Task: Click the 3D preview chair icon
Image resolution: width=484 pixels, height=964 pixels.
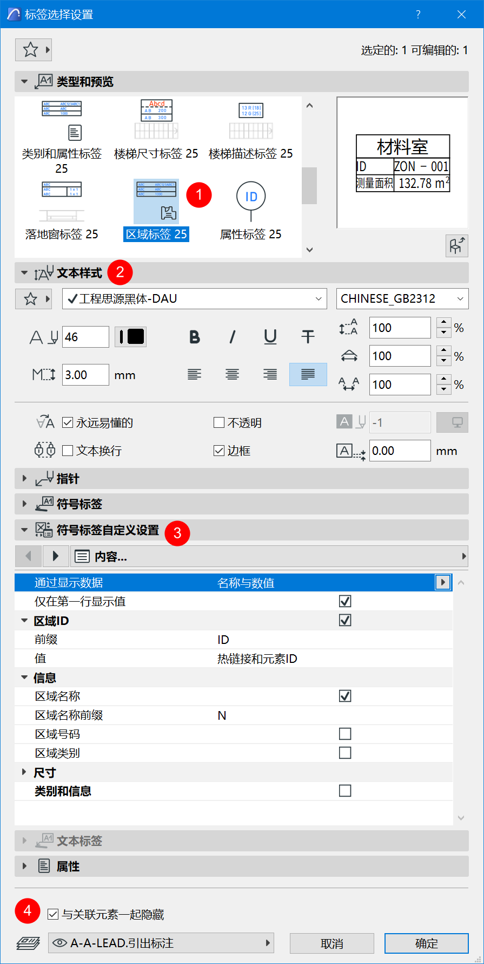Action: click(x=456, y=246)
